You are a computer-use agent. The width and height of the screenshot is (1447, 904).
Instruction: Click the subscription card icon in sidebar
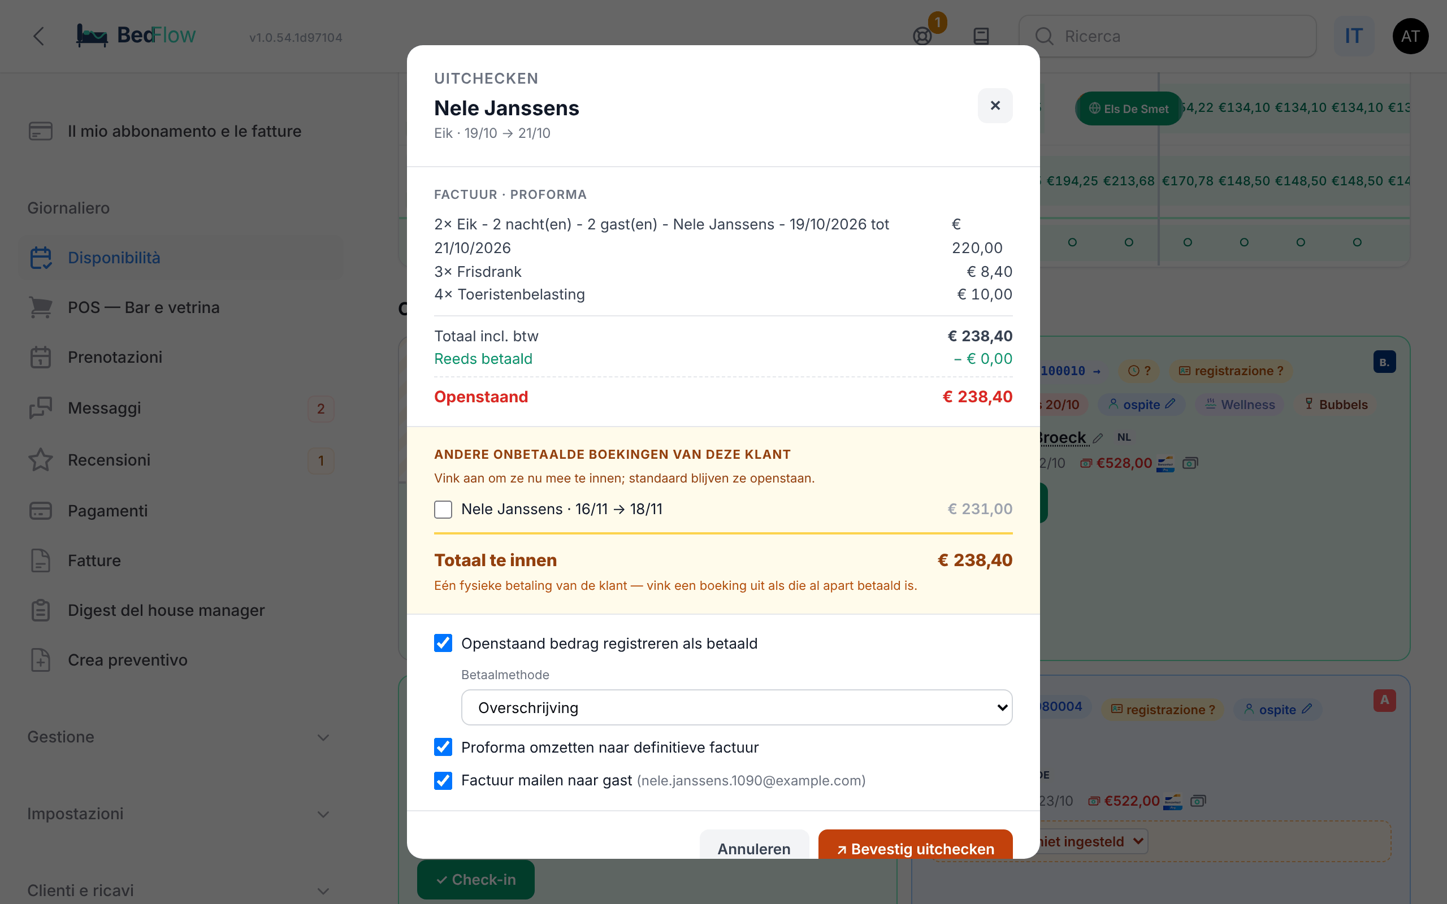(x=41, y=131)
